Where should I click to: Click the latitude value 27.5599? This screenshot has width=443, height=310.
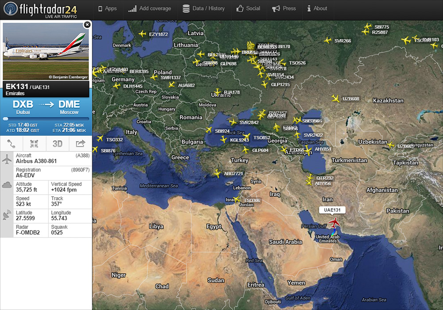(25, 218)
